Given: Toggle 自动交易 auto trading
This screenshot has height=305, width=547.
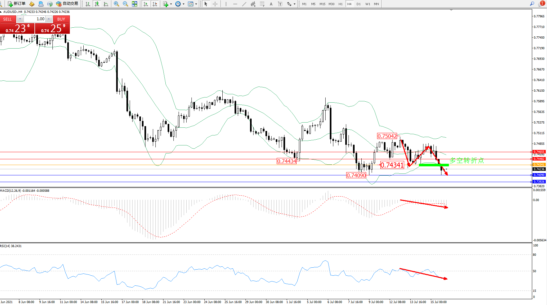Looking at the screenshot, I should pos(67,4).
